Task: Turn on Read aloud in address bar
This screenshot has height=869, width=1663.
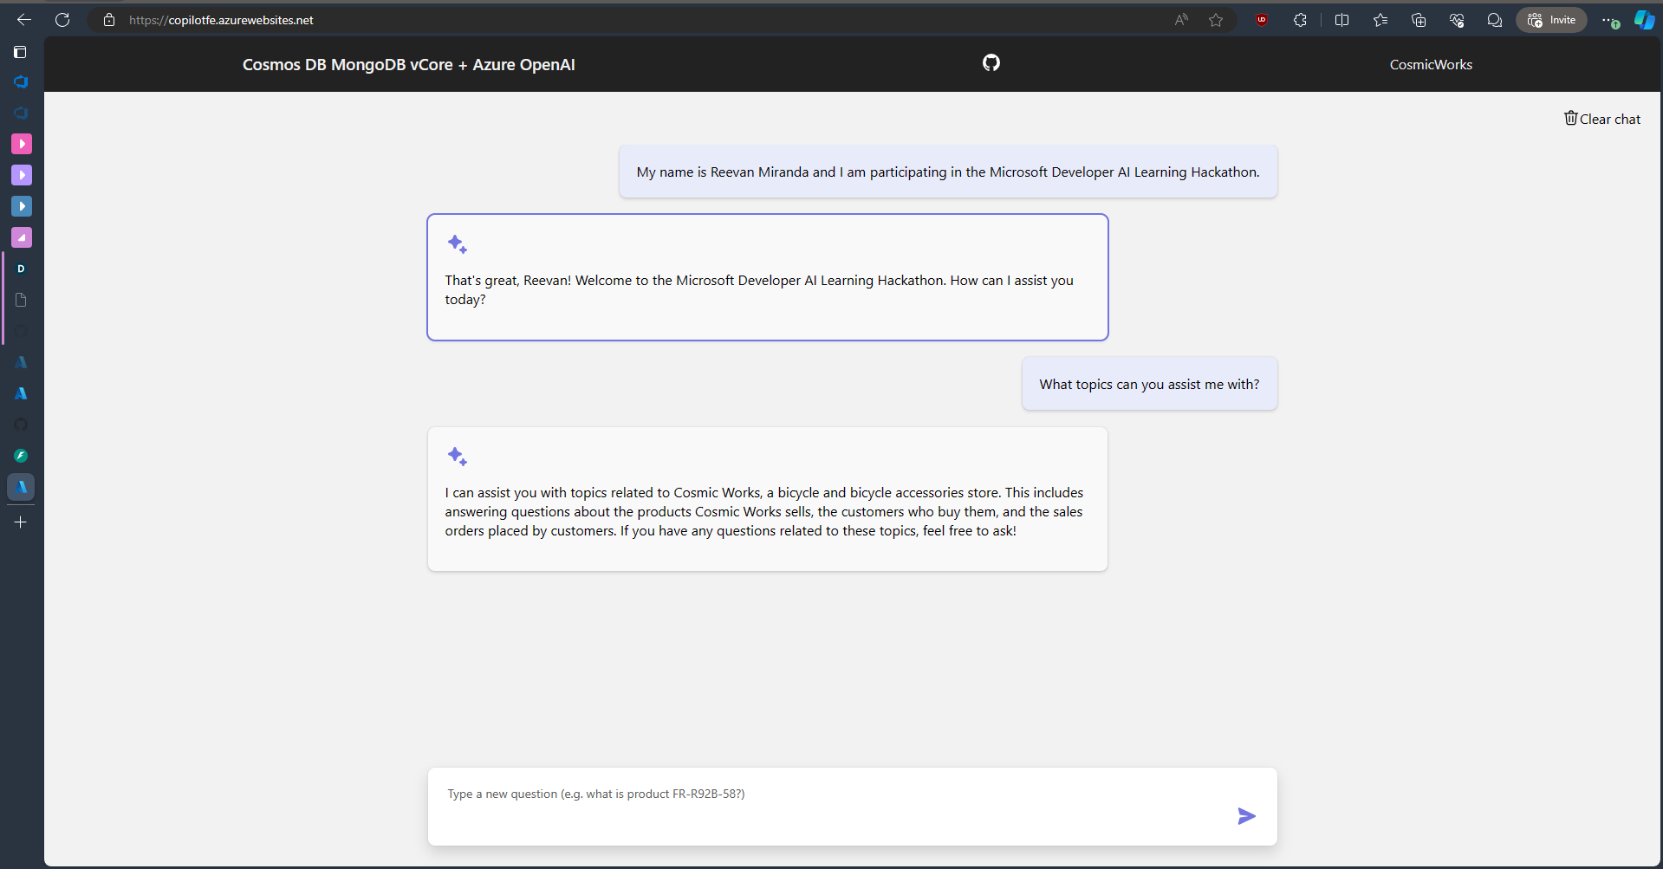Action: [1181, 20]
